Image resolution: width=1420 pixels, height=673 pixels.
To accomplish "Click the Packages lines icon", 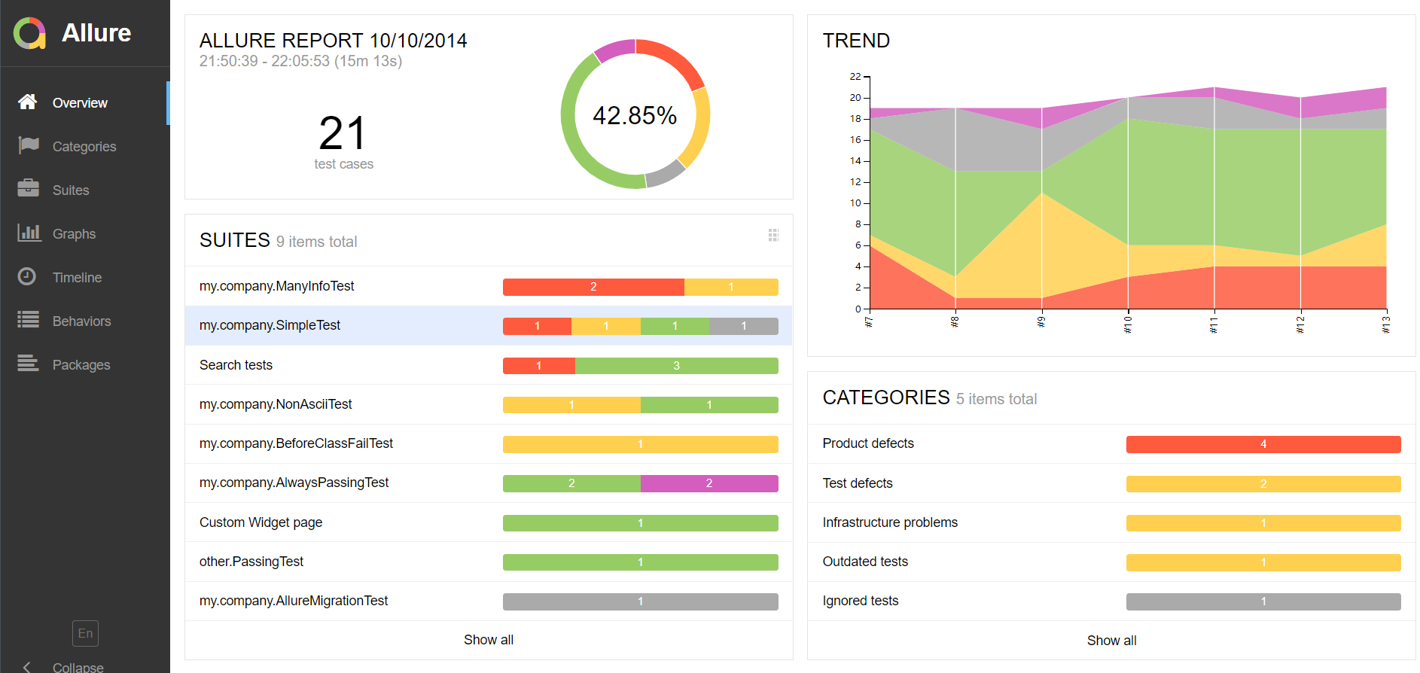I will (29, 364).
